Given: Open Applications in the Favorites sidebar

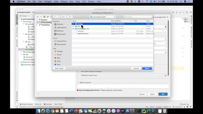Looking at the screenshot, I should click(x=60, y=28).
